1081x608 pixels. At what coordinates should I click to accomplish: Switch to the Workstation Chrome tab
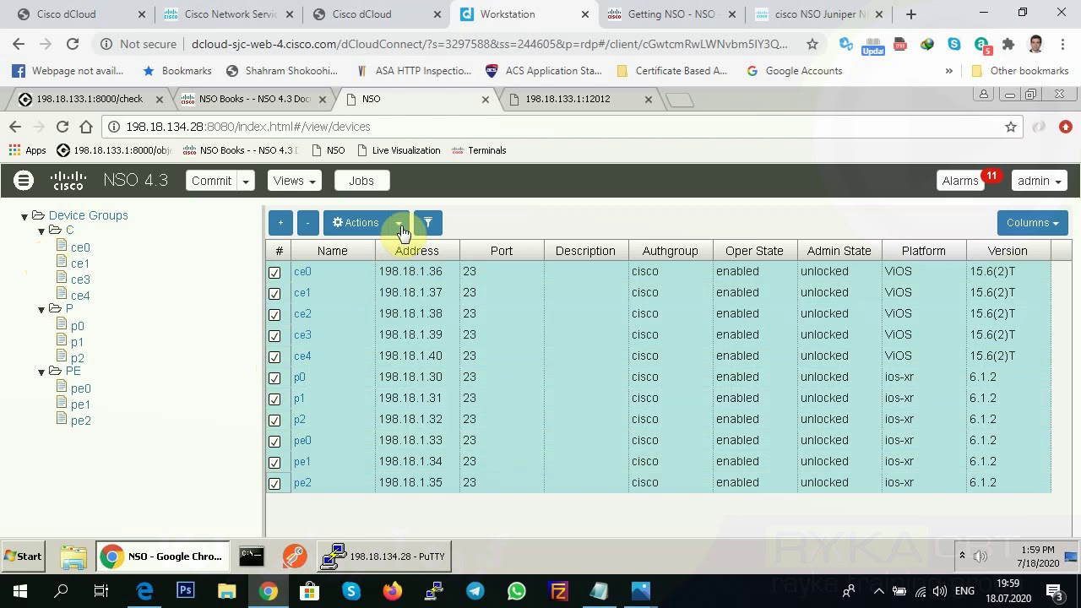(524, 14)
